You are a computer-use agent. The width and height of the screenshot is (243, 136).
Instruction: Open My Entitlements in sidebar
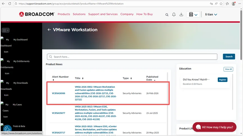click(x=21, y=61)
